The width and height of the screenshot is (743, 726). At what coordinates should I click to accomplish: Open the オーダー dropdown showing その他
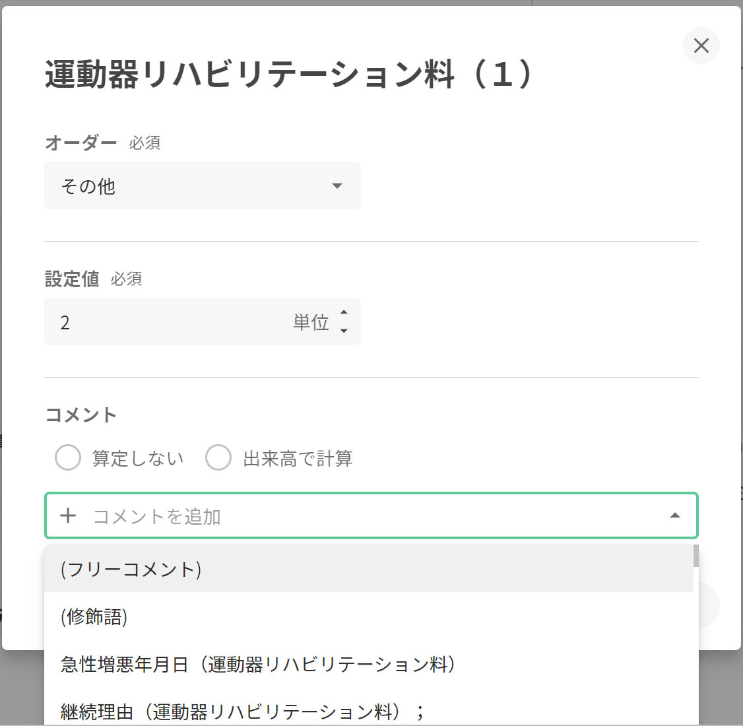pos(202,186)
